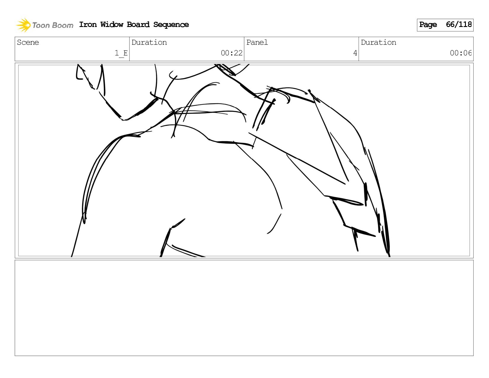The image size is (489, 378).
Task: Select the scene value 1_E
Action: 121,53
